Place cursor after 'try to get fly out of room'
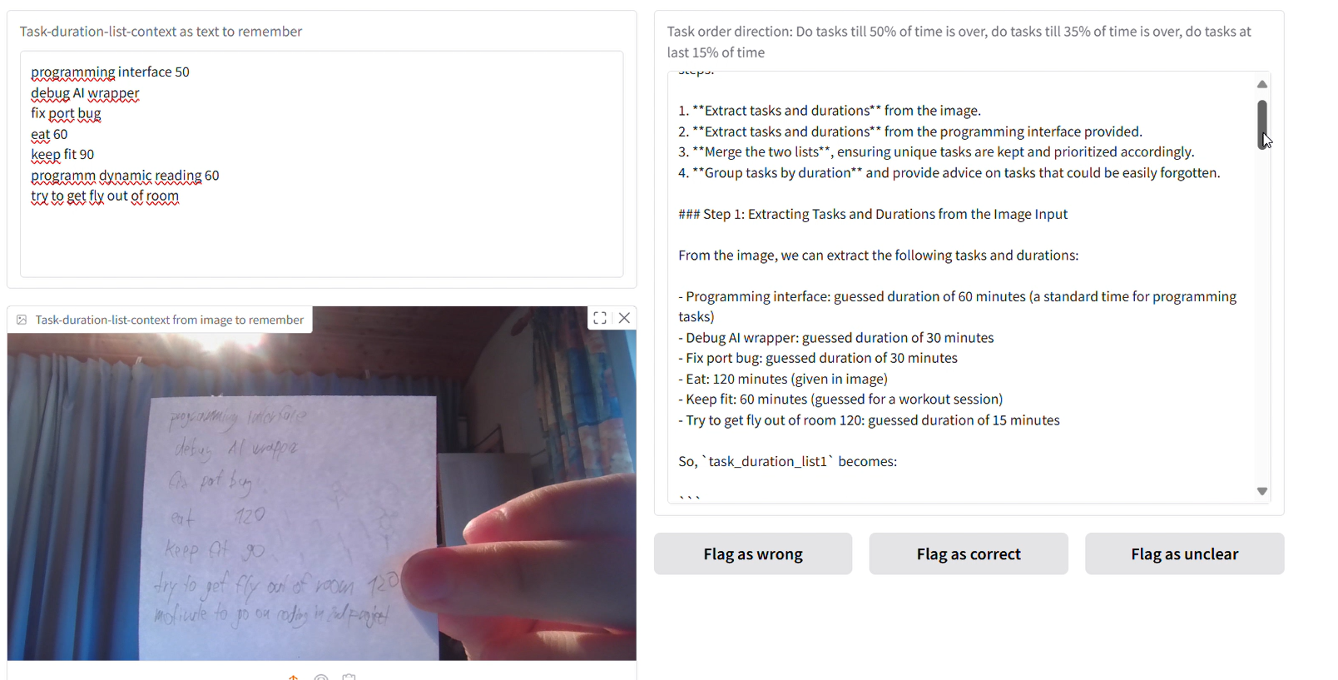Screen dimensions: 1338x680 [x=180, y=196]
